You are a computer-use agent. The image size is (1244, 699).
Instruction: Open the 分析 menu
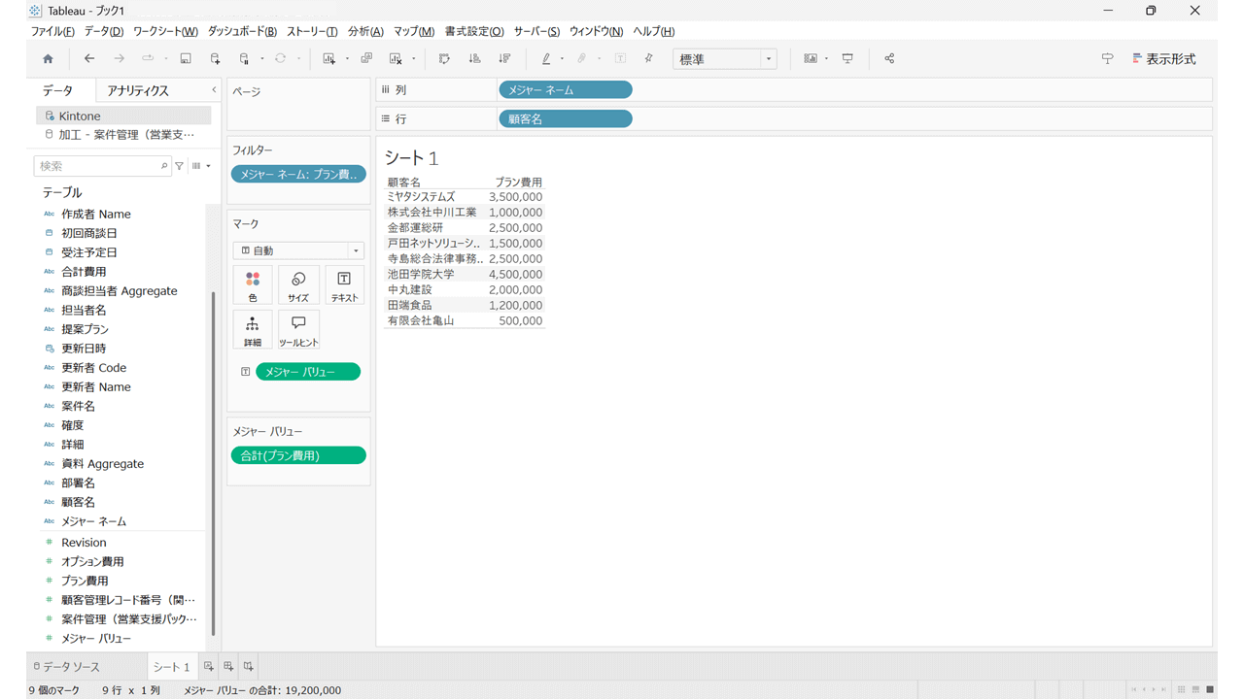pos(365,32)
